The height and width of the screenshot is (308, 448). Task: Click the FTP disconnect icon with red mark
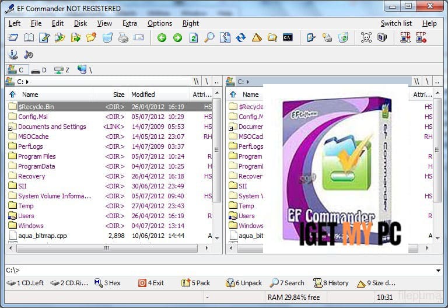click(421, 37)
